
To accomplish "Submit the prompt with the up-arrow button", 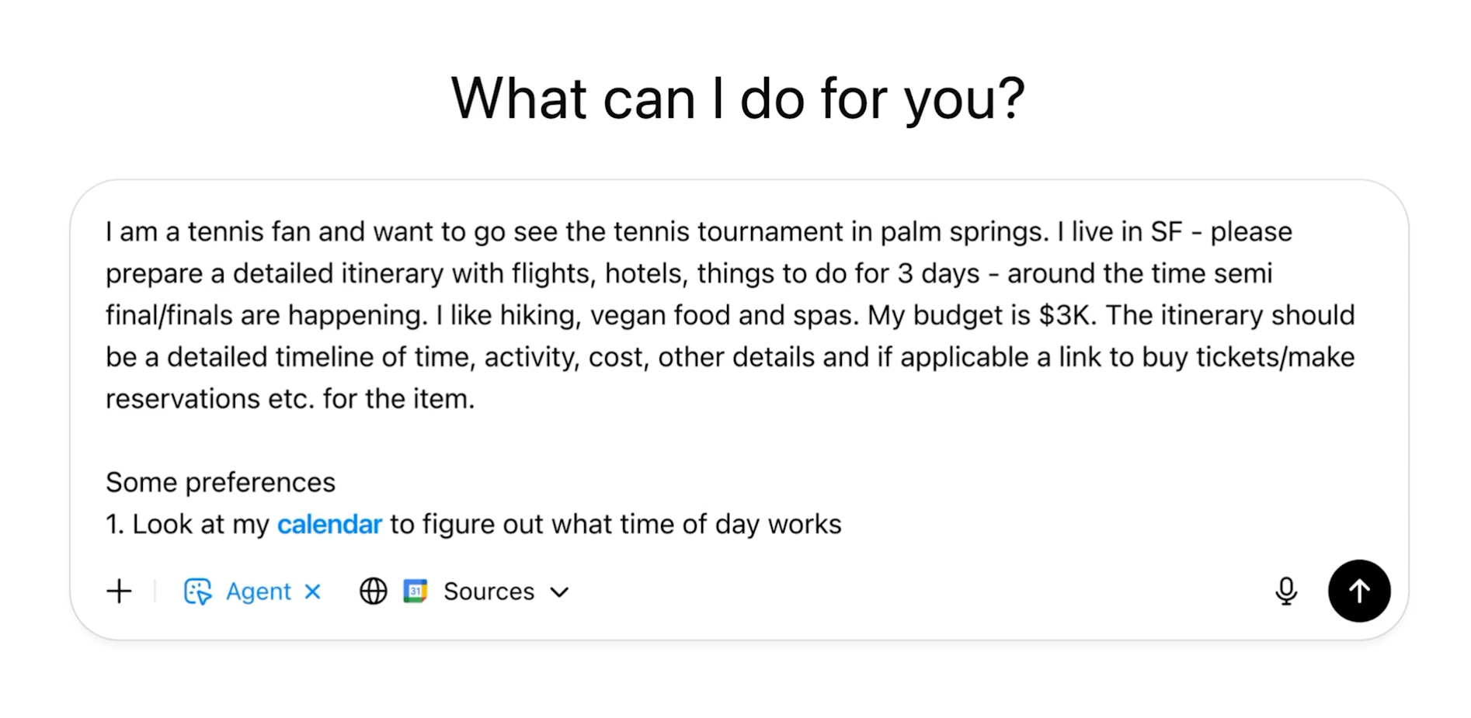I will [x=1359, y=591].
